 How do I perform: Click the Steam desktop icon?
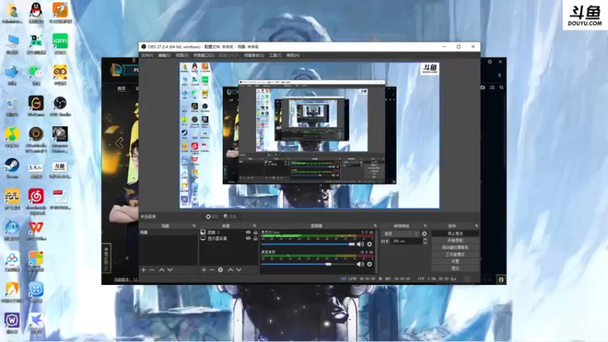coord(12,168)
